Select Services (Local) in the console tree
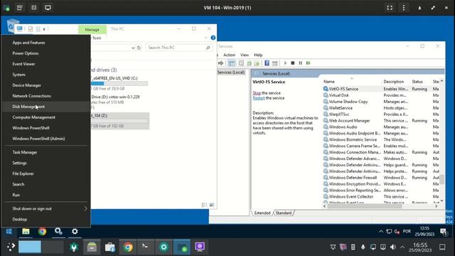 click(x=231, y=73)
